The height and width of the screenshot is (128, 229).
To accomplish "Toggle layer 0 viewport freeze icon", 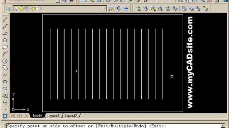I will [26, 9].
